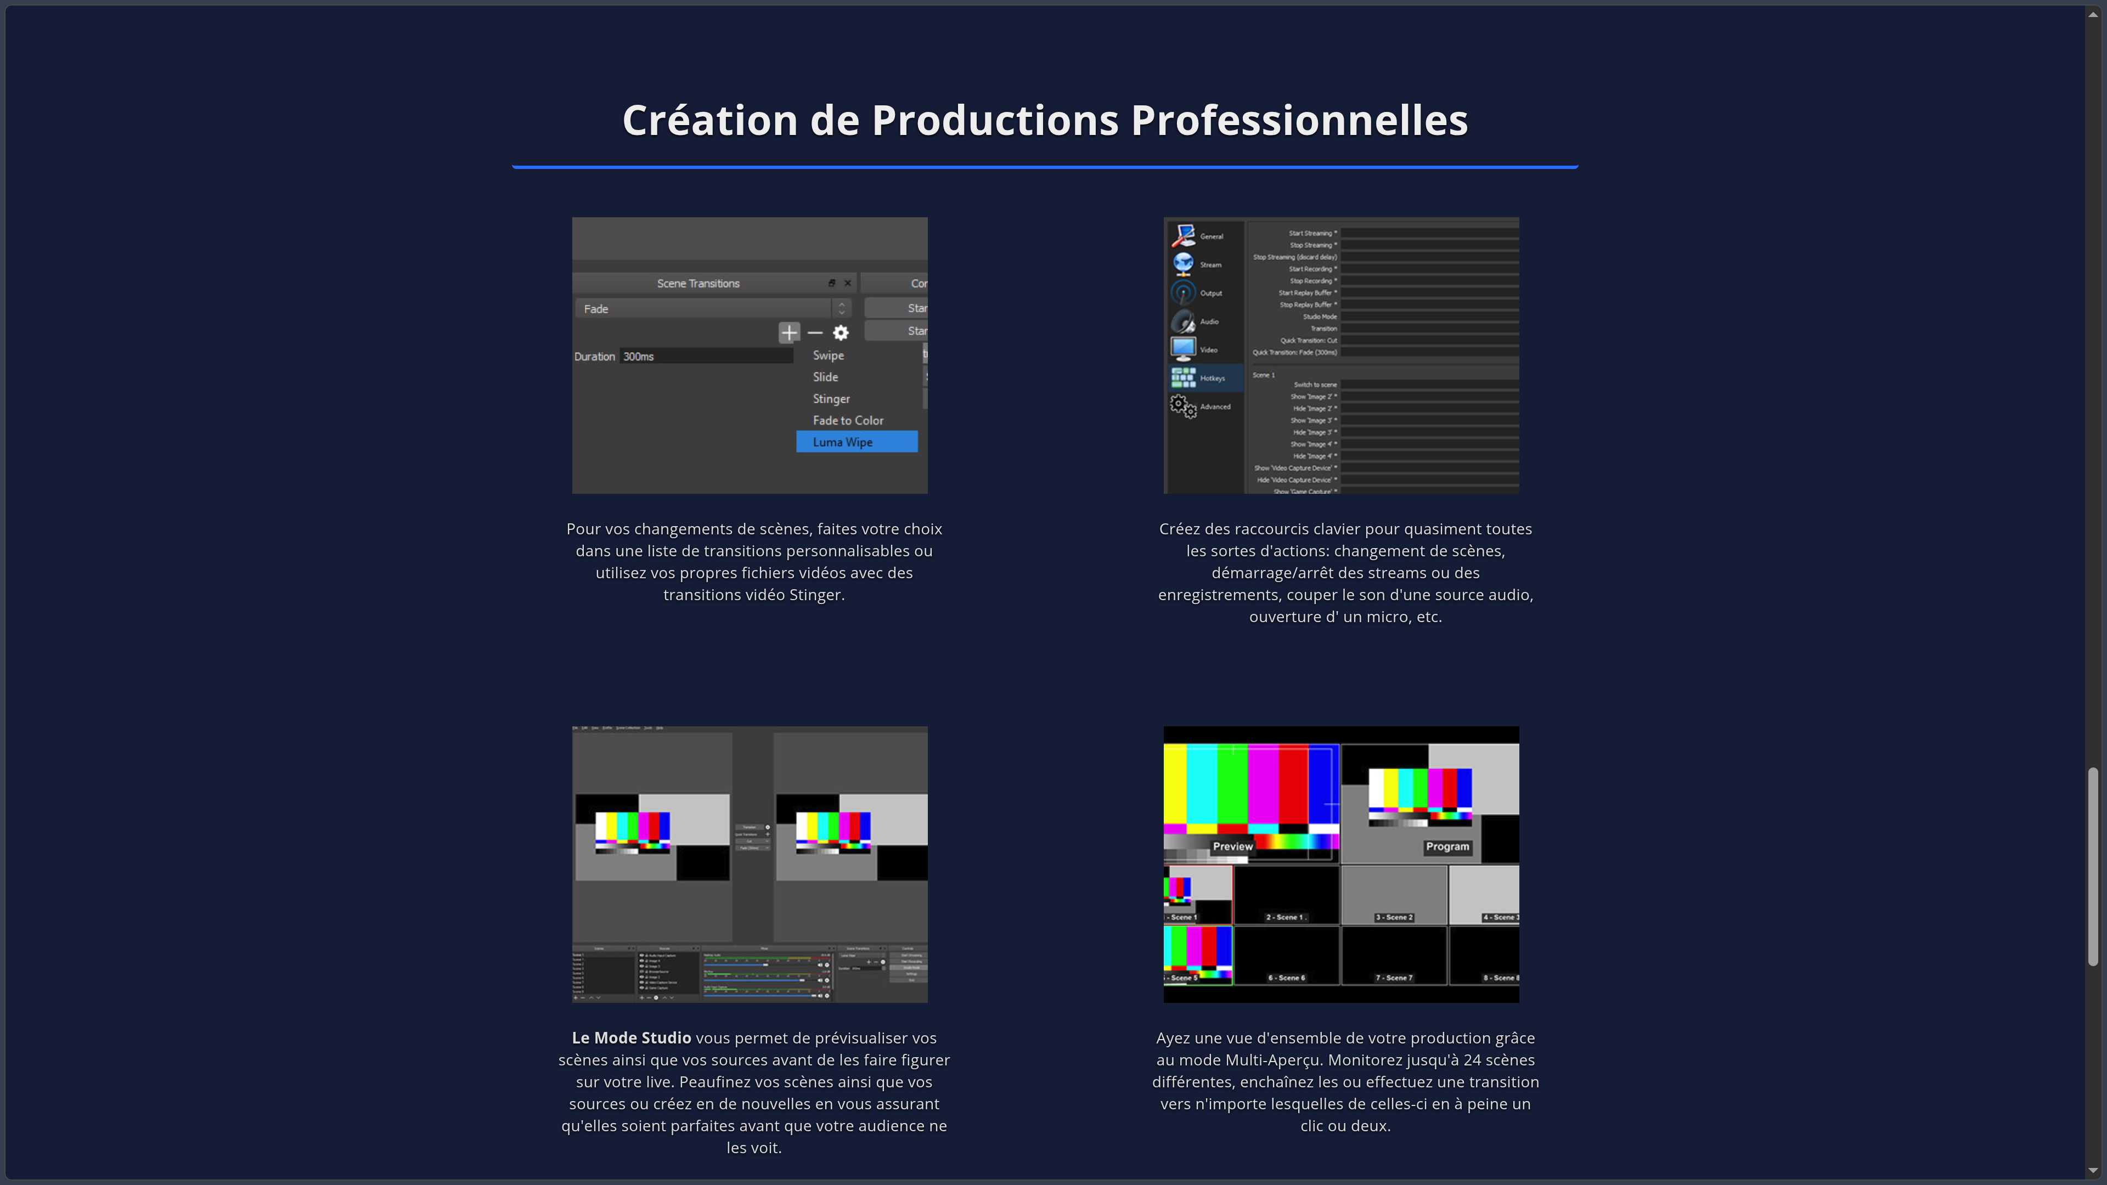Choose the highlighted Luma Wipe entry
2107x1185 pixels.
857,442
